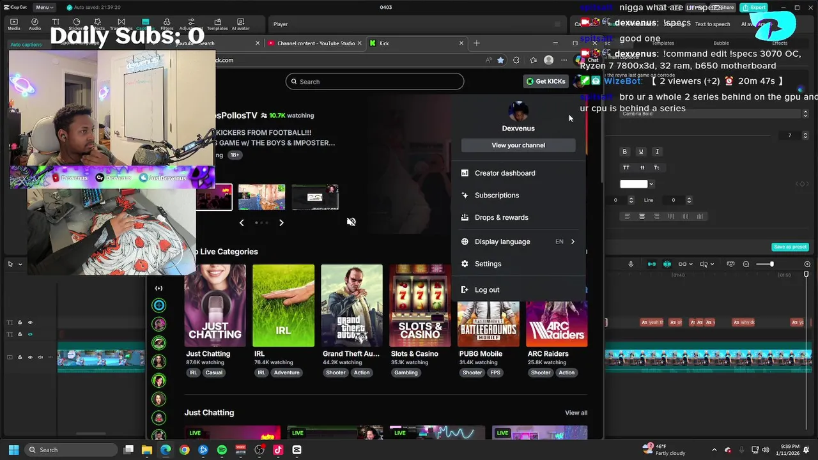Choose Log out in Kick menu
818x460 pixels.
coord(518,290)
